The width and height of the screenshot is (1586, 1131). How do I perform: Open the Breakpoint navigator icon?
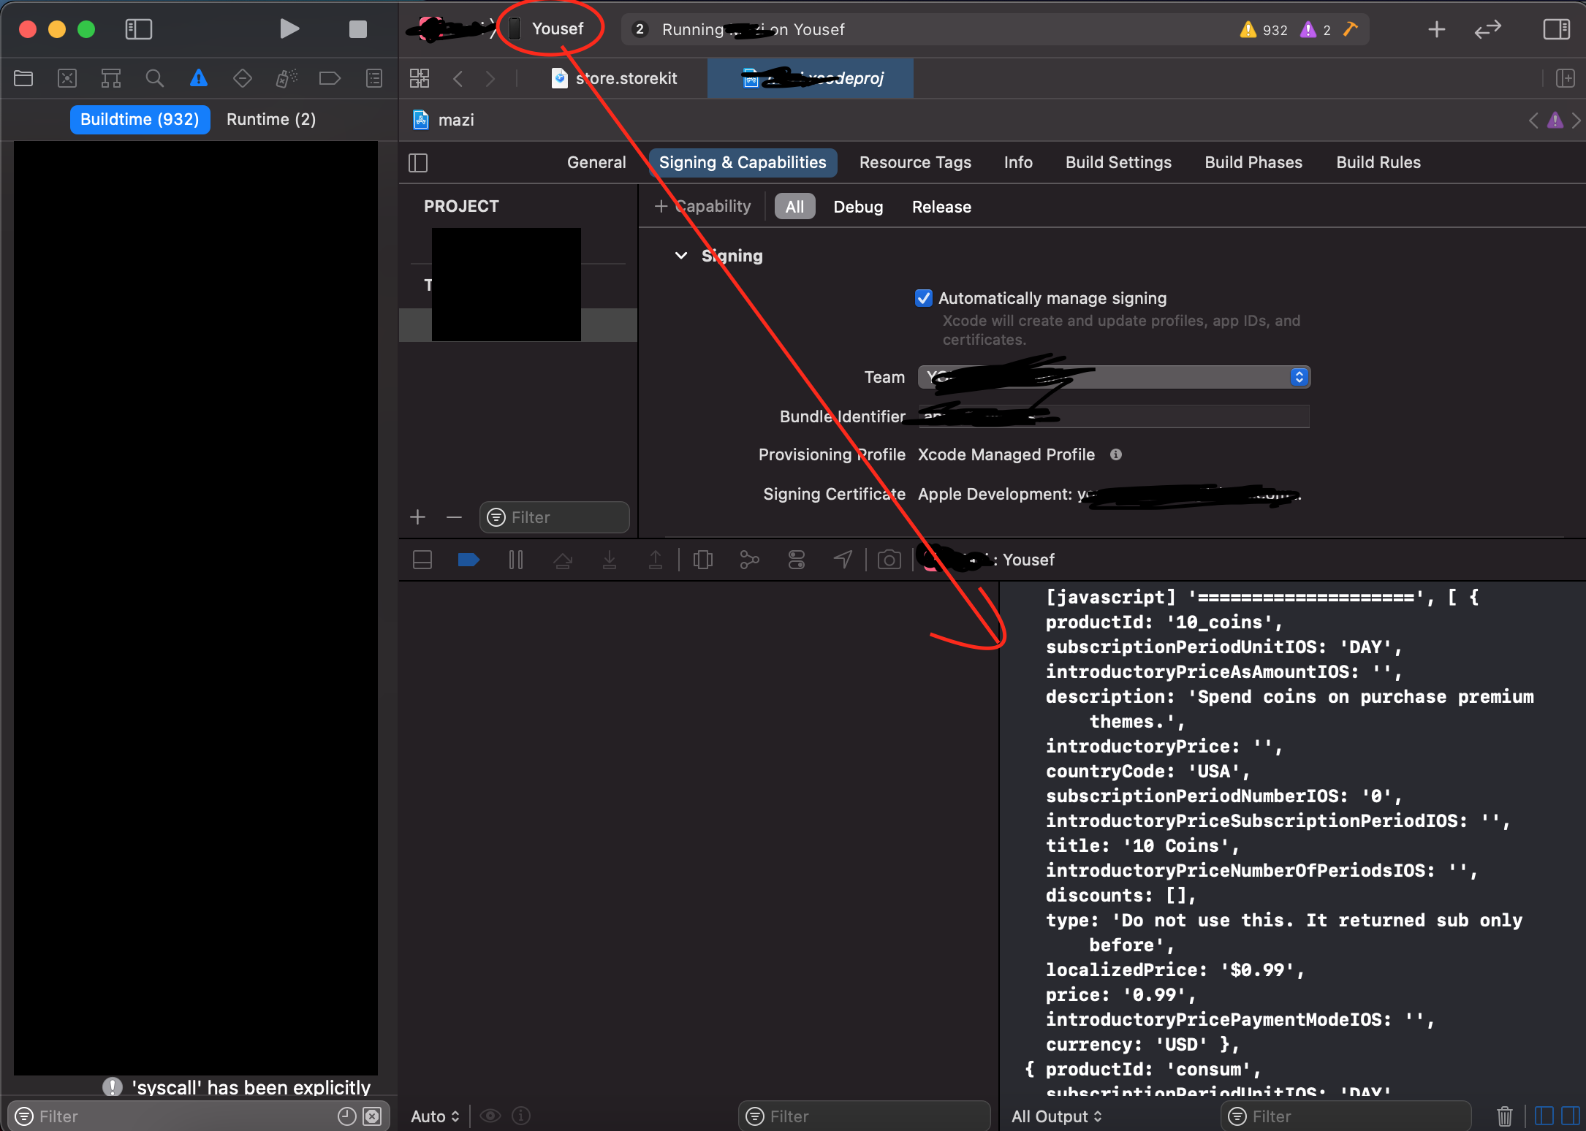(x=330, y=78)
